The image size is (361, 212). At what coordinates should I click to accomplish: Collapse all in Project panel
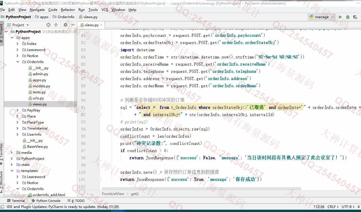[56, 25]
